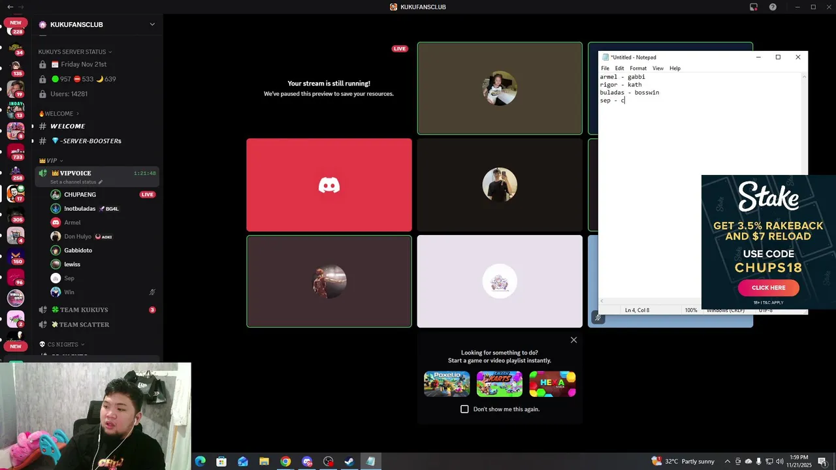
Task: Open File Explorer from the taskbar
Action: [264, 462]
